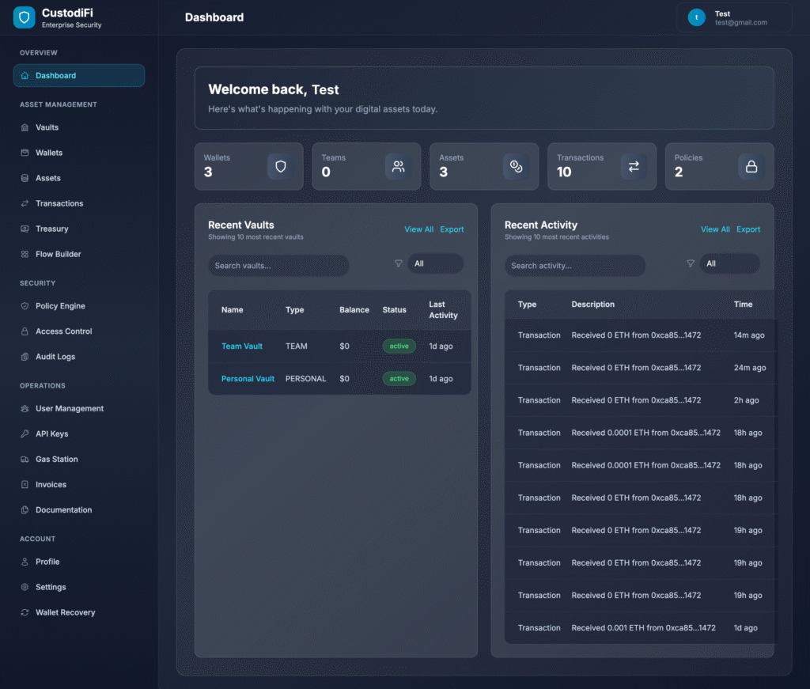The width and height of the screenshot is (810, 689).
Task: Select Flow Builder in the sidebar
Action: pyautogui.click(x=78, y=254)
